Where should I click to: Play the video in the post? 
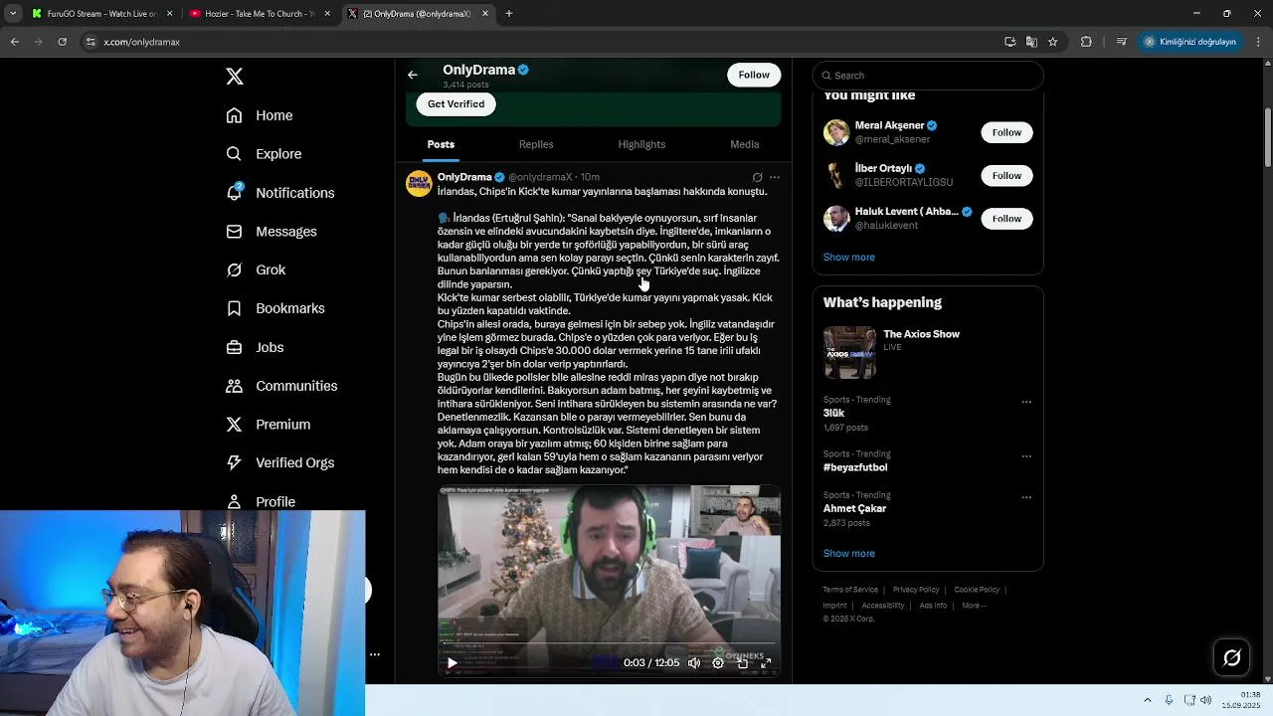coord(453,663)
